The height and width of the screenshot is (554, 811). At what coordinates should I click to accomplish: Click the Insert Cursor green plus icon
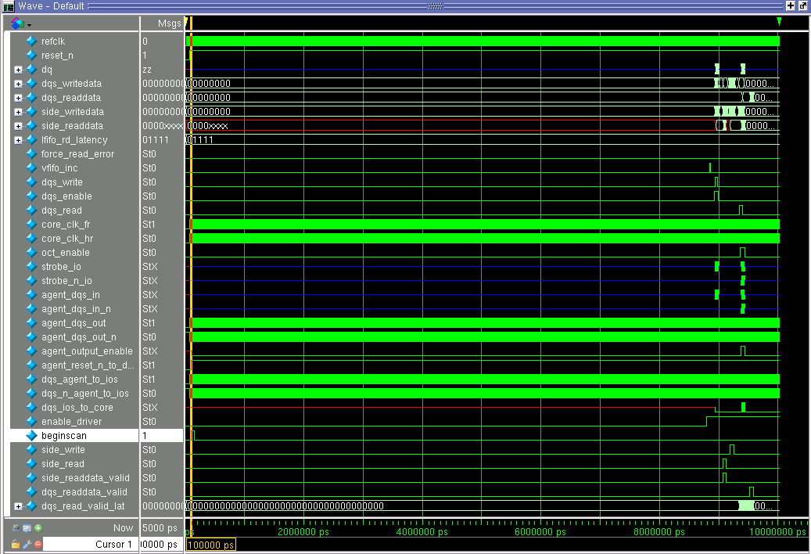pos(38,528)
